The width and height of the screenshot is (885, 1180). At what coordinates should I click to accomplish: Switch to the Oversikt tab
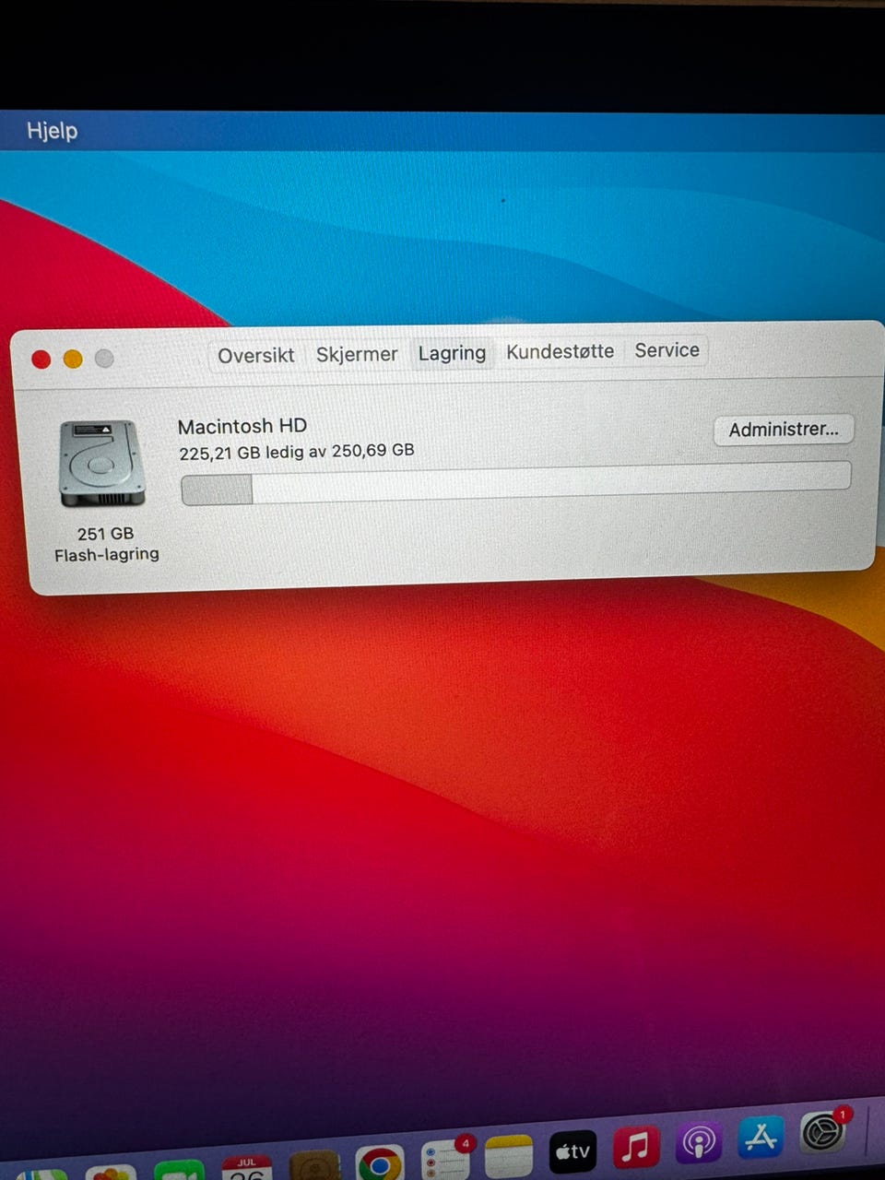(255, 355)
